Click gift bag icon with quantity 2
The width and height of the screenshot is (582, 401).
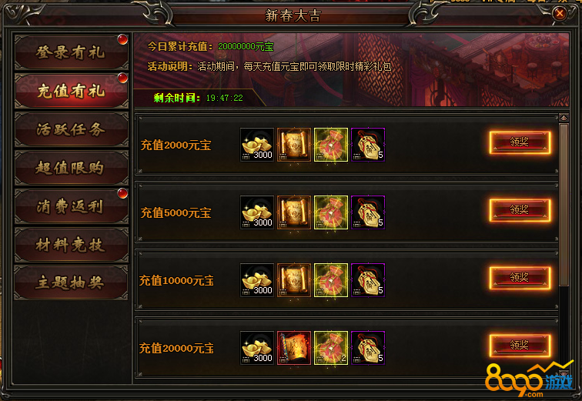pyautogui.click(x=331, y=348)
